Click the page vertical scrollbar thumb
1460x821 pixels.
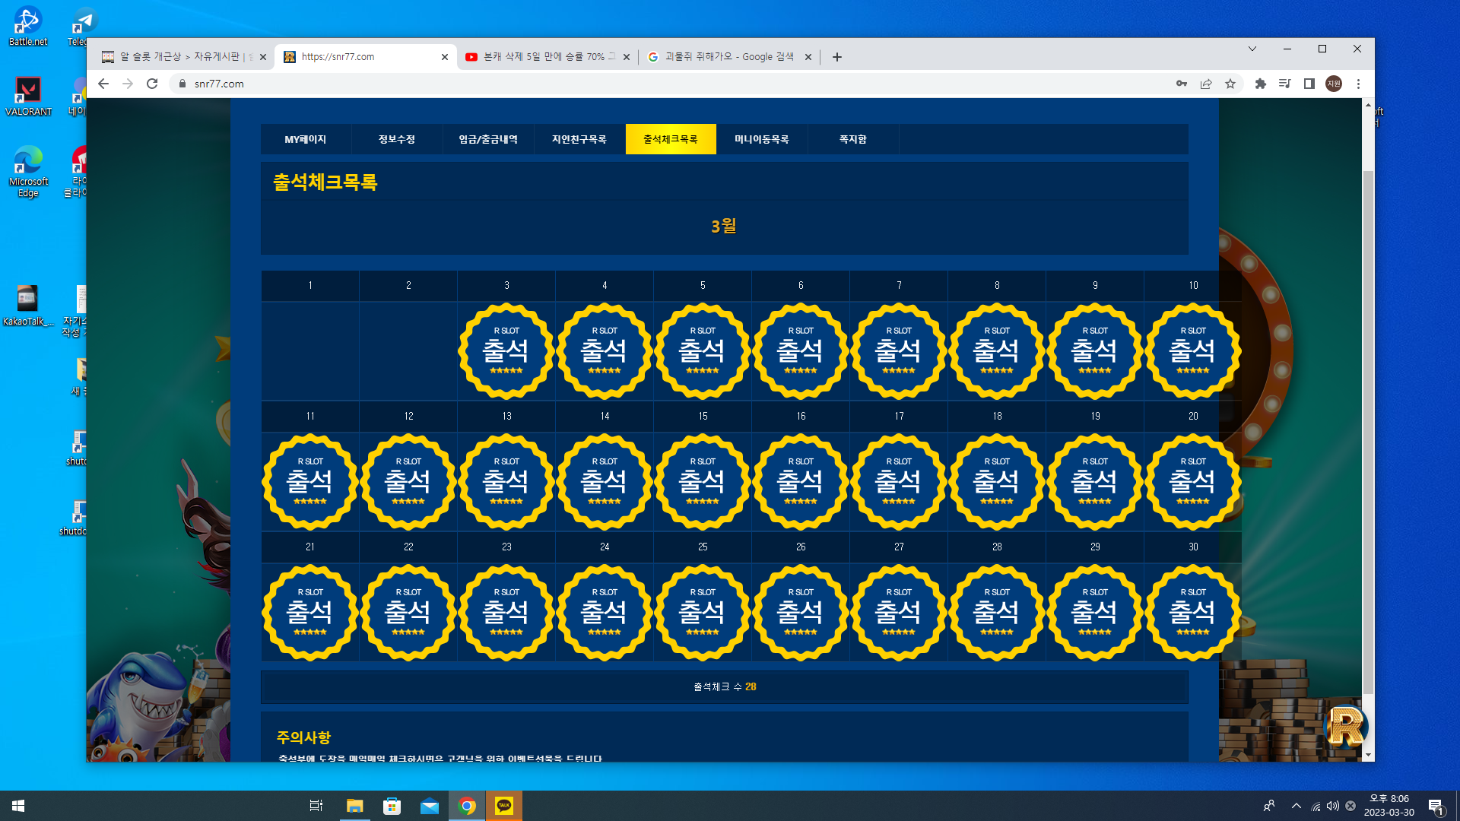[1368, 432]
